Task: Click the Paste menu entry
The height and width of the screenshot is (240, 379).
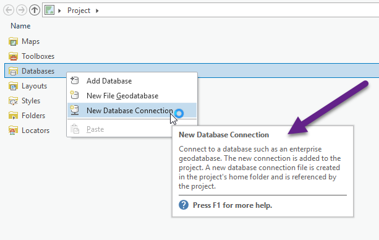Action: [x=132, y=129]
